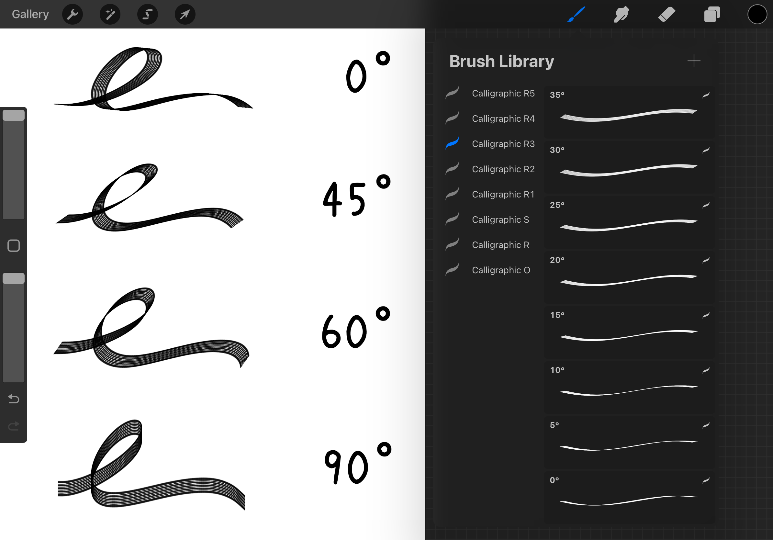Open the Calligraphic R5 brush set
Image resolution: width=773 pixels, height=540 pixels.
(503, 93)
